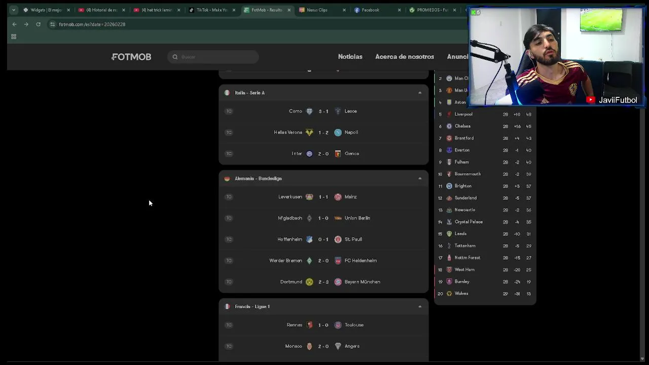The image size is (649, 365).
Task: Close the Facebook browser tab
Action: [x=399, y=10]
